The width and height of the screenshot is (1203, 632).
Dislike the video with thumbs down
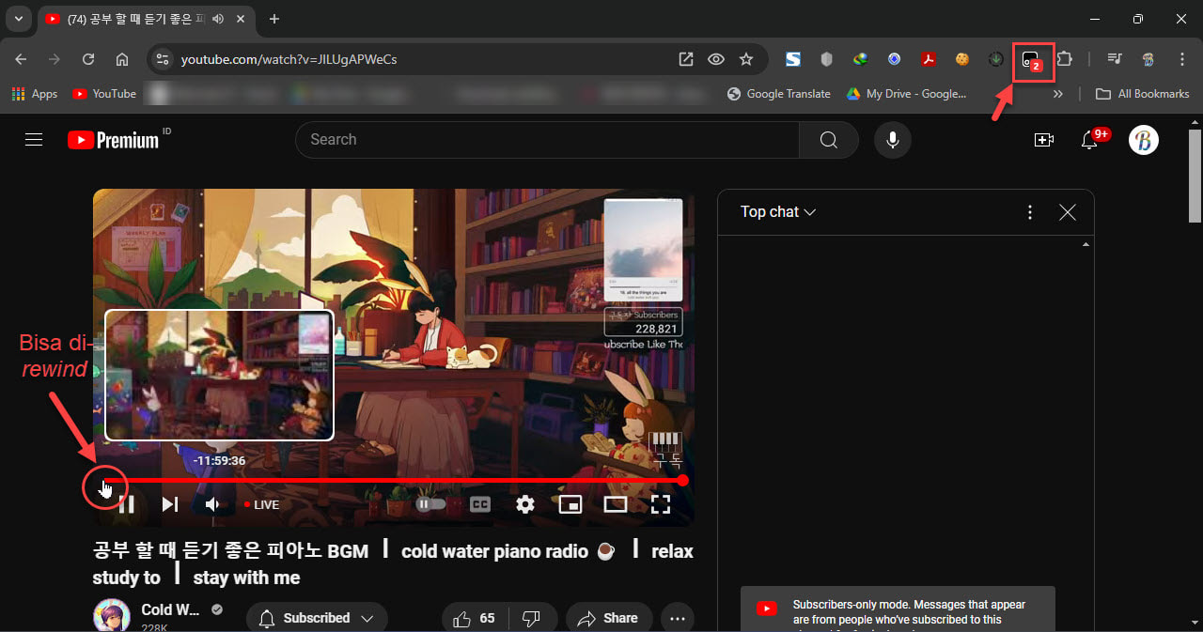531,618
